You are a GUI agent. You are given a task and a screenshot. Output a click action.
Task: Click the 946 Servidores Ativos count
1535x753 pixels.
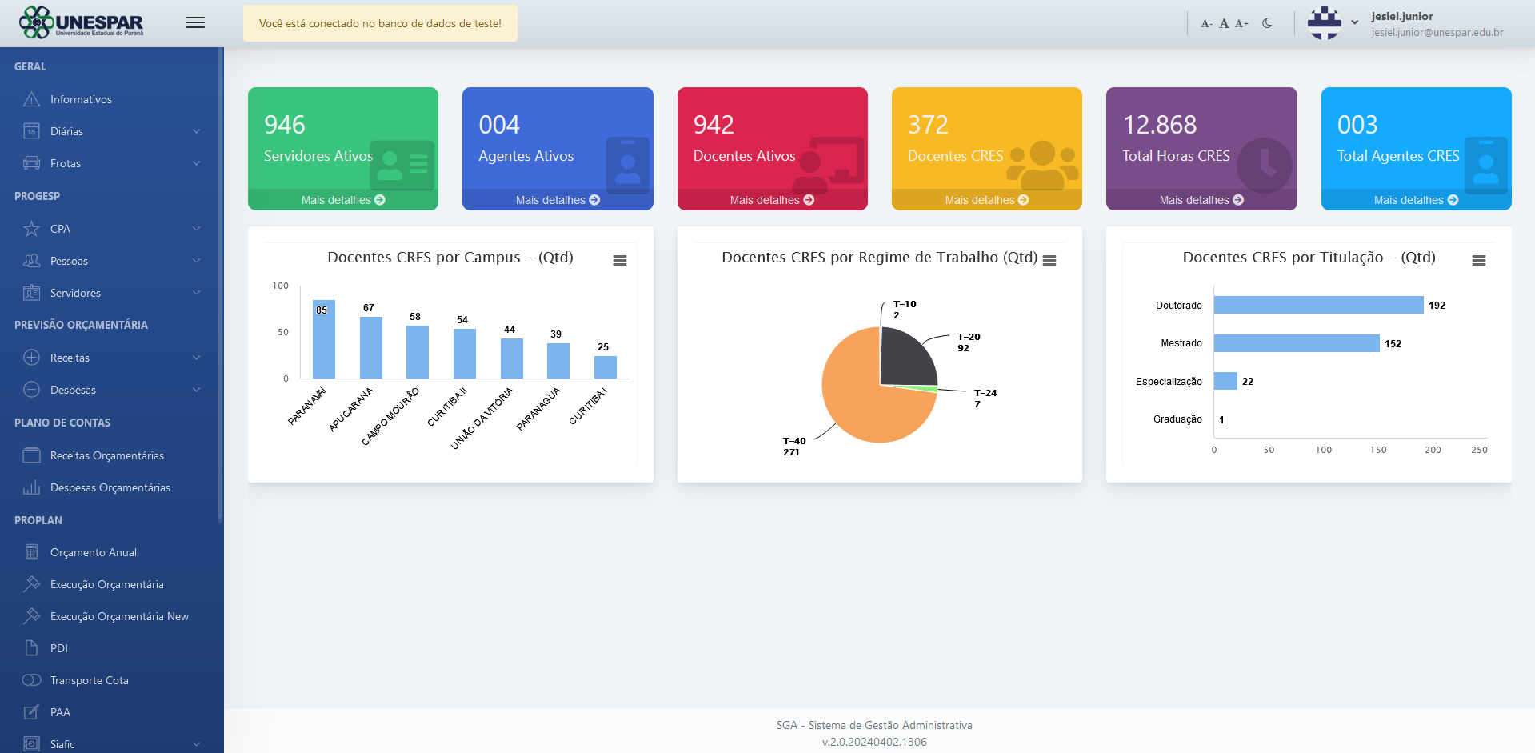pos(285,125)
